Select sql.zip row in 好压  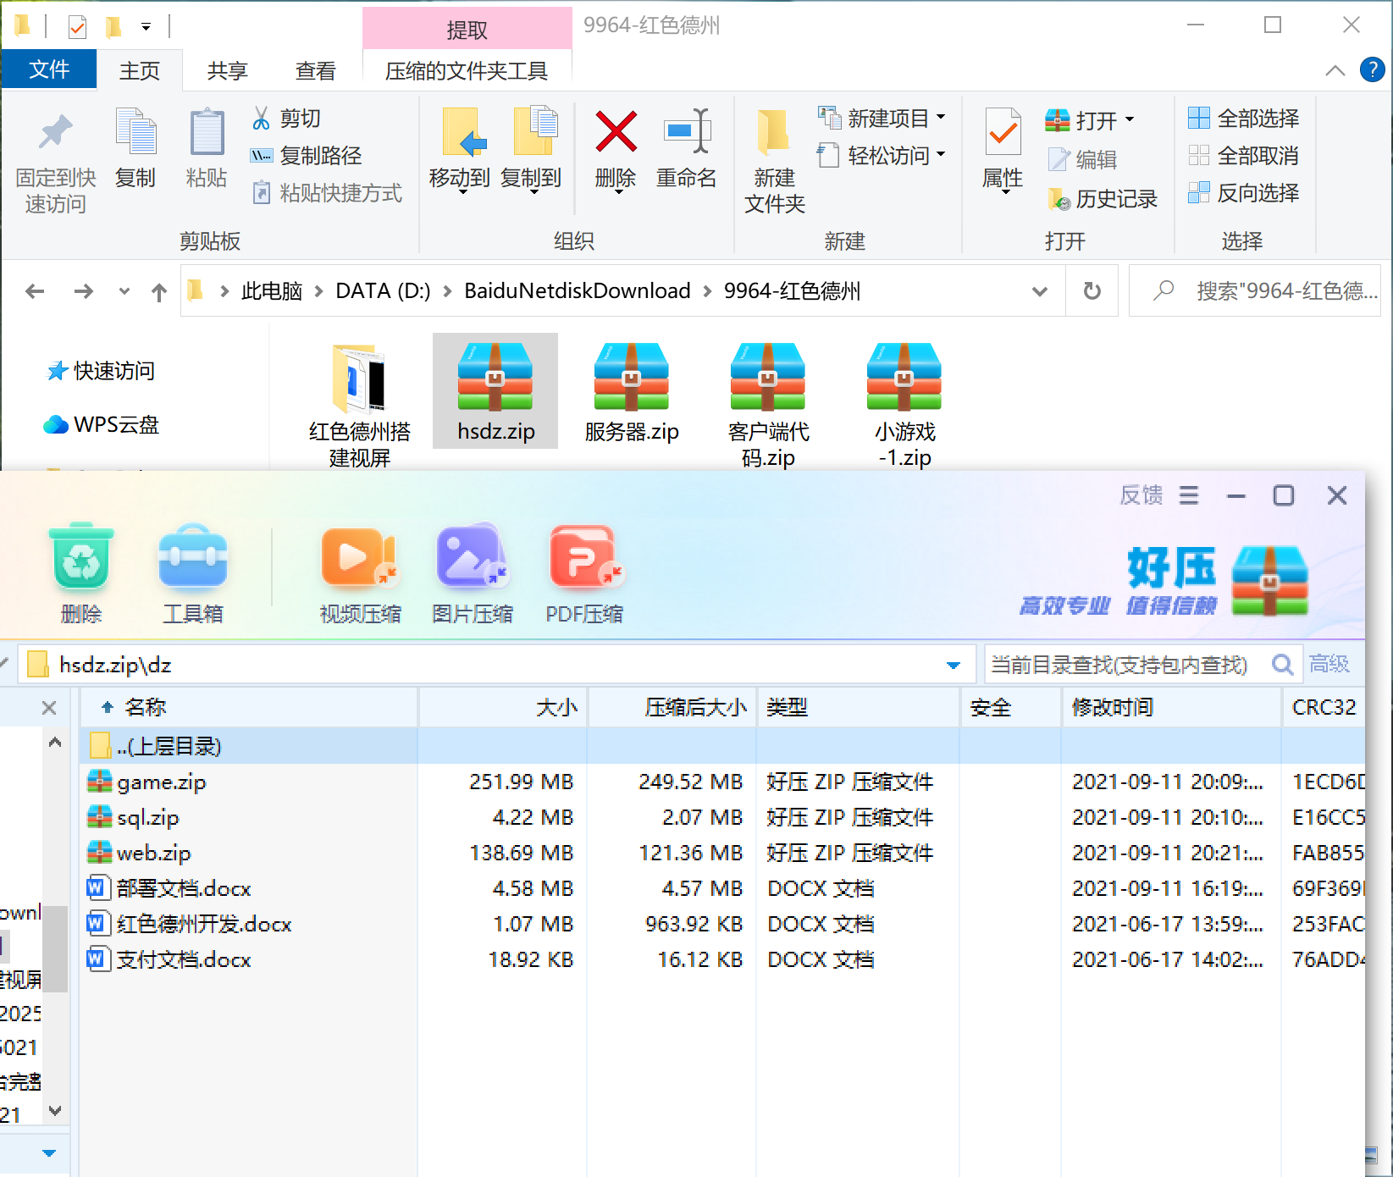[721, 817]
